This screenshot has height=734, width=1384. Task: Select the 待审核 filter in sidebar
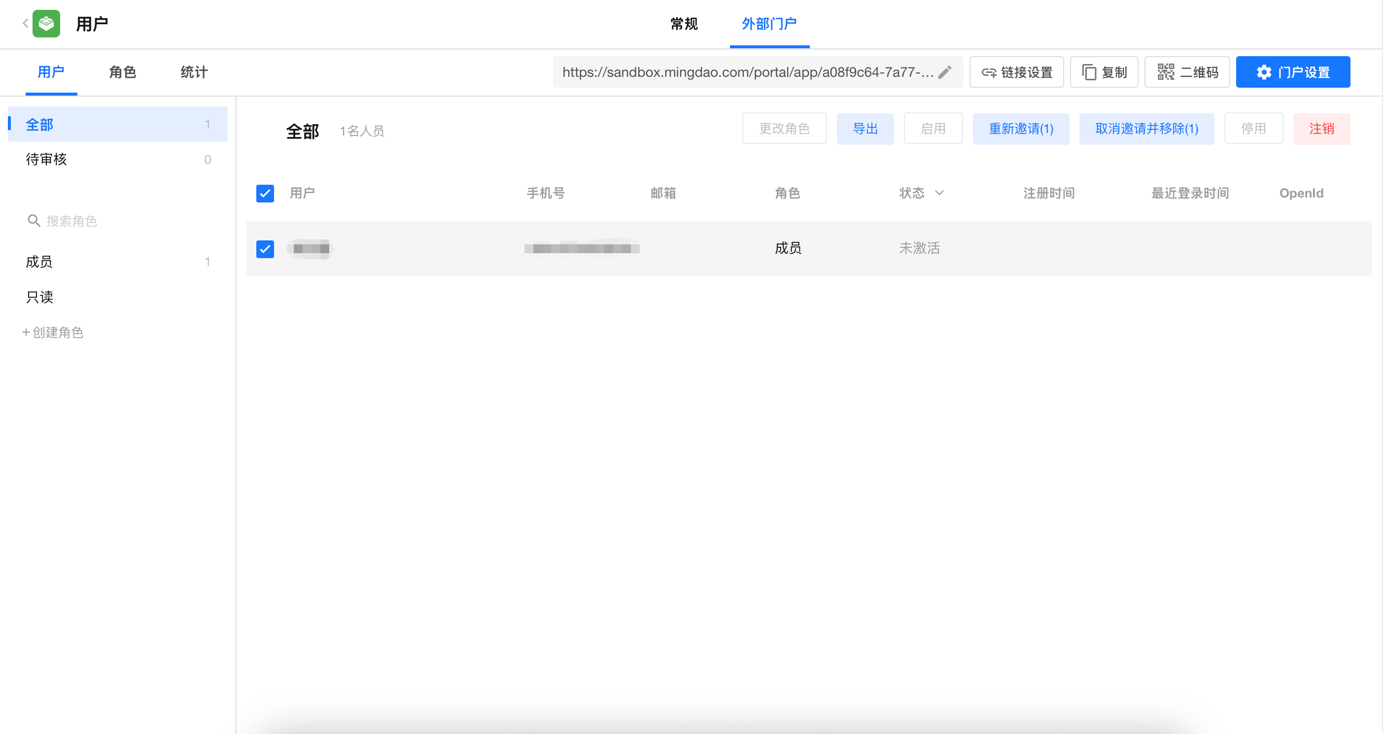tap(118, 160)
